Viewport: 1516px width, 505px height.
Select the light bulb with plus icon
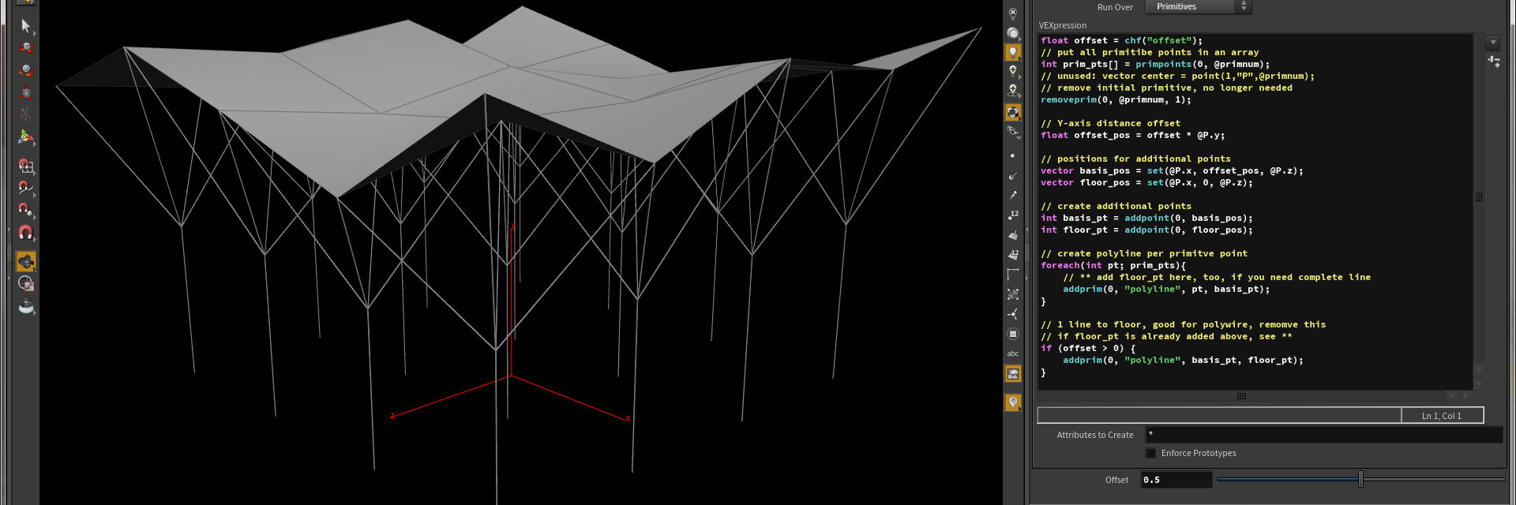coord(1013,71)
